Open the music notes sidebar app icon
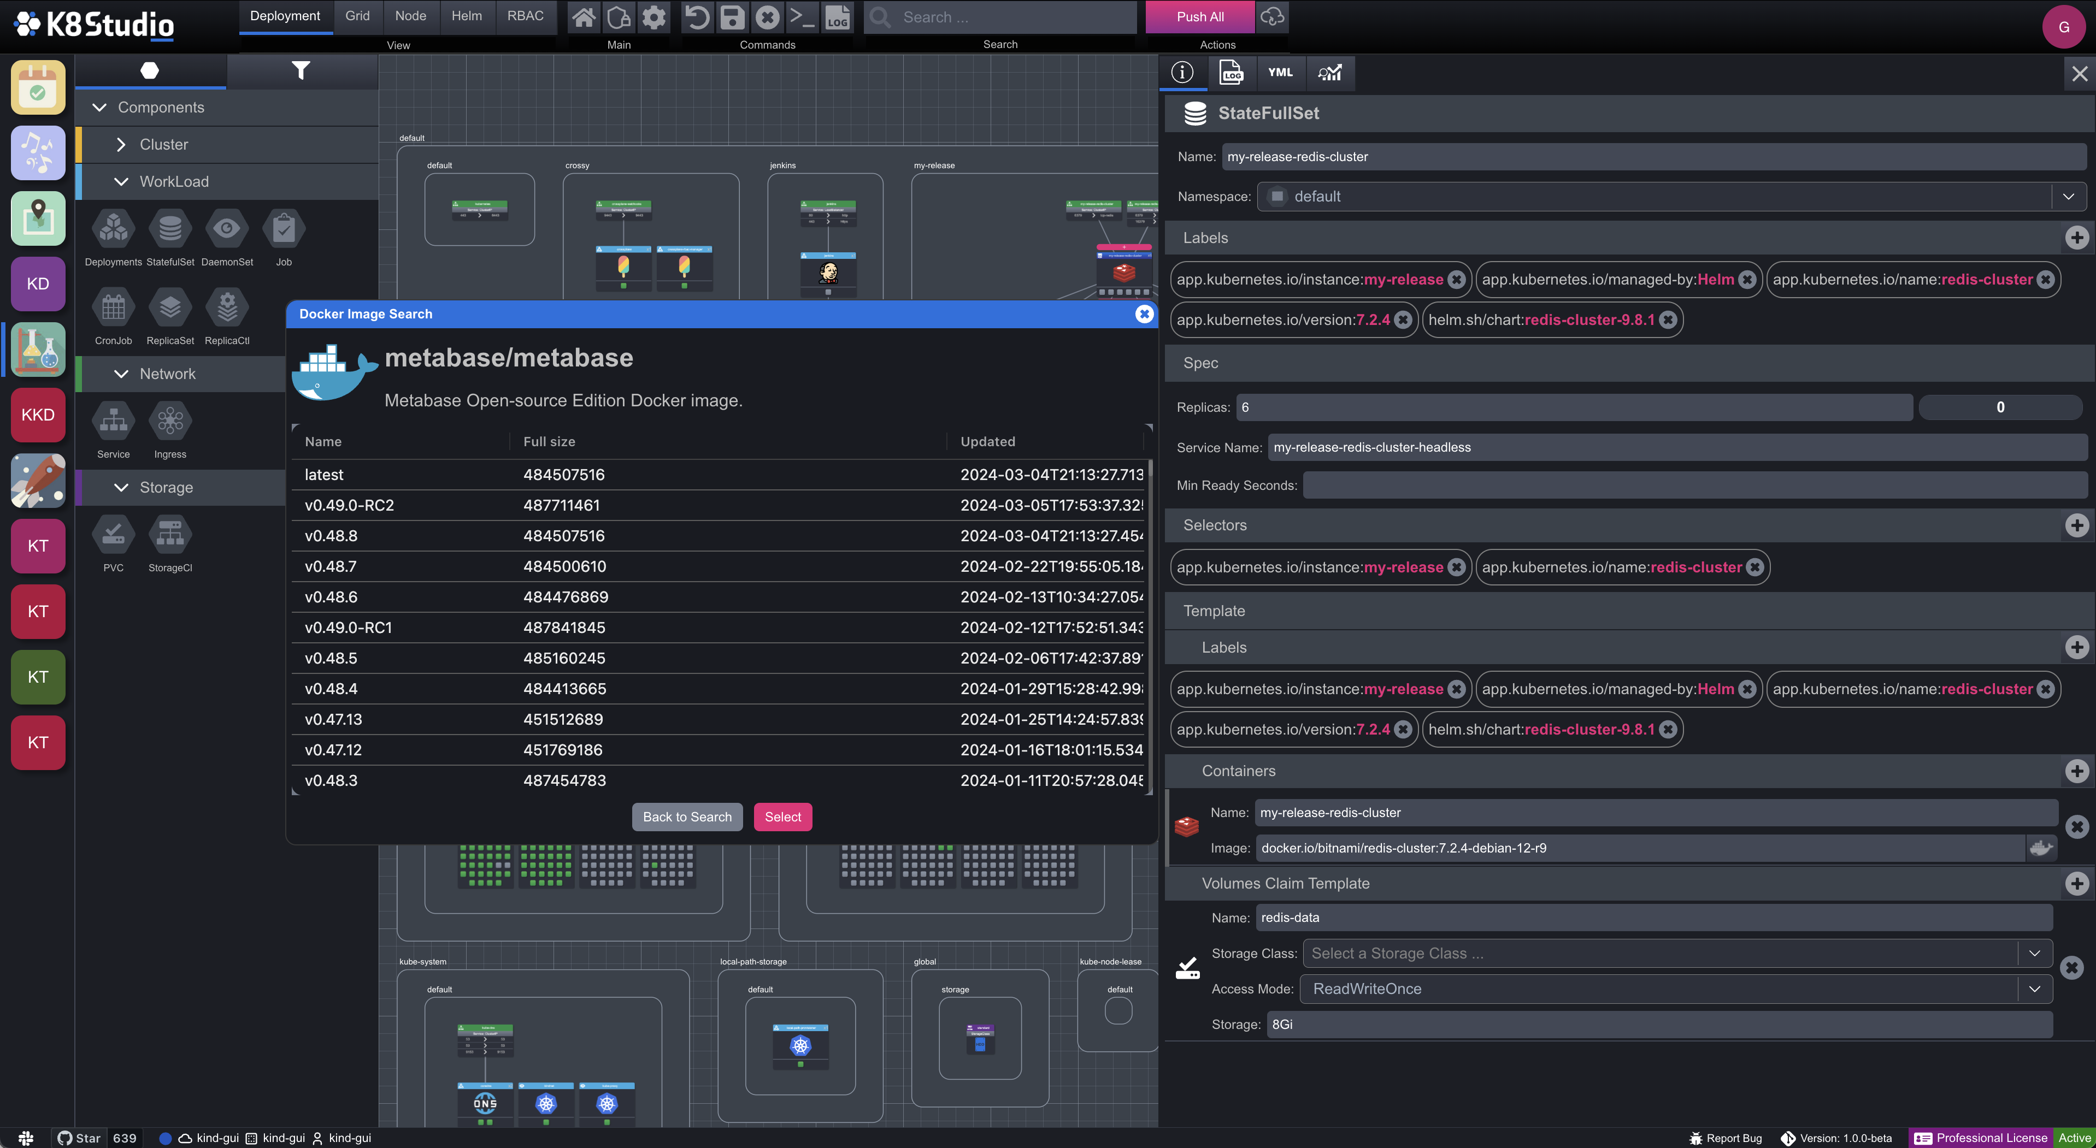 [x=37, y=153]
